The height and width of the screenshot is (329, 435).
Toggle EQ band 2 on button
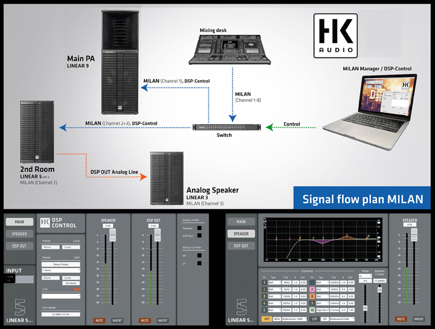[265, 289]
